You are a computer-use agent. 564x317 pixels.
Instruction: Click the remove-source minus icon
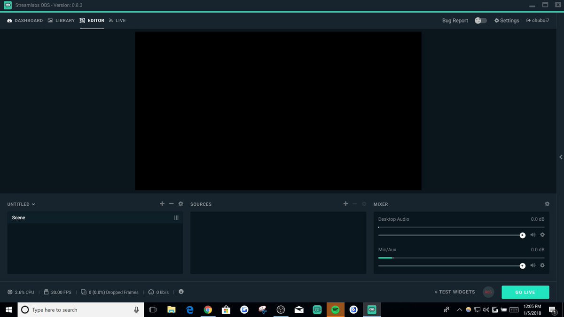tap(355, 204)
